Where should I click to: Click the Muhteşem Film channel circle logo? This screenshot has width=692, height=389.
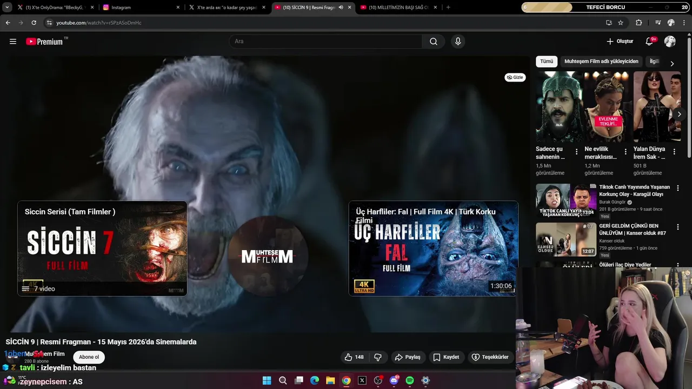[268, 256]
